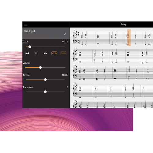Toggle the Guide button
Viewport: 153px width, 153px height.
click(x=63, y=53)
